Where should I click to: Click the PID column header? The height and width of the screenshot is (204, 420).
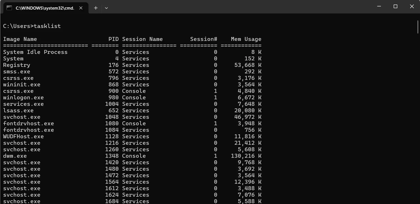click(113, 39)
